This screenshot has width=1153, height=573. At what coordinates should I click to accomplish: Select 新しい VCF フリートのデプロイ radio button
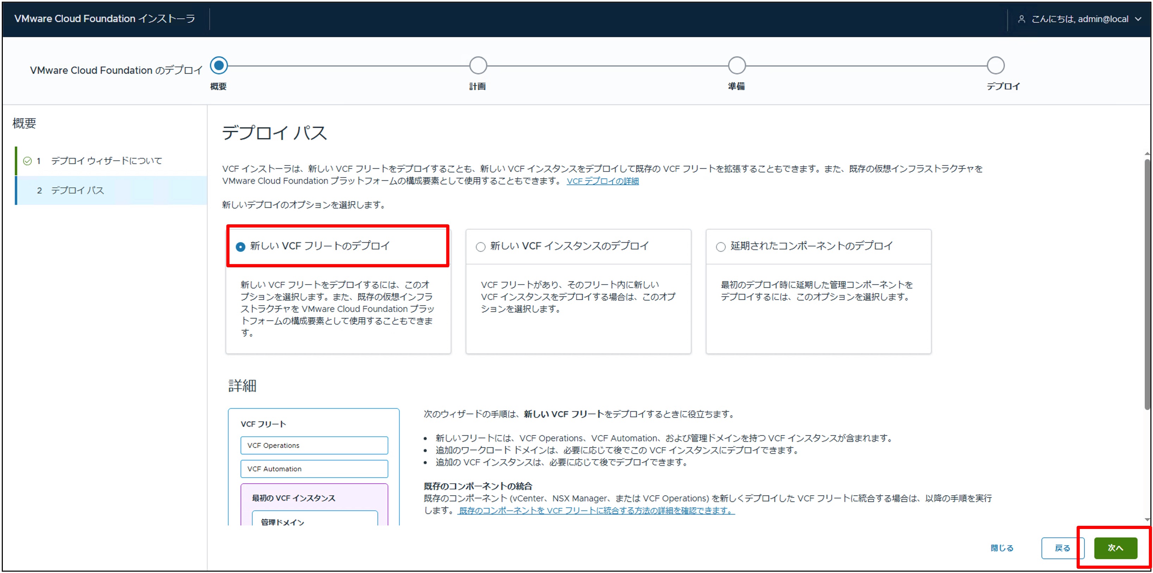point(240,247)
